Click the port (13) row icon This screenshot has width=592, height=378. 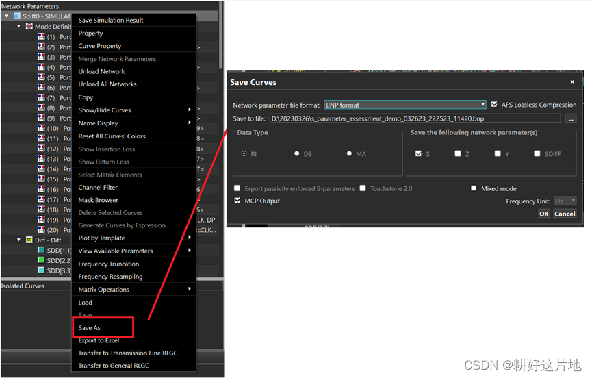coord(42,159)
